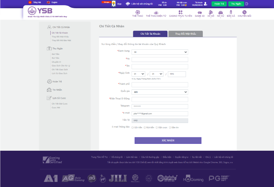Open the Xổ Số lottery icon
The height and width of the screenshot is (187, 274).
(x=211, y=12)
